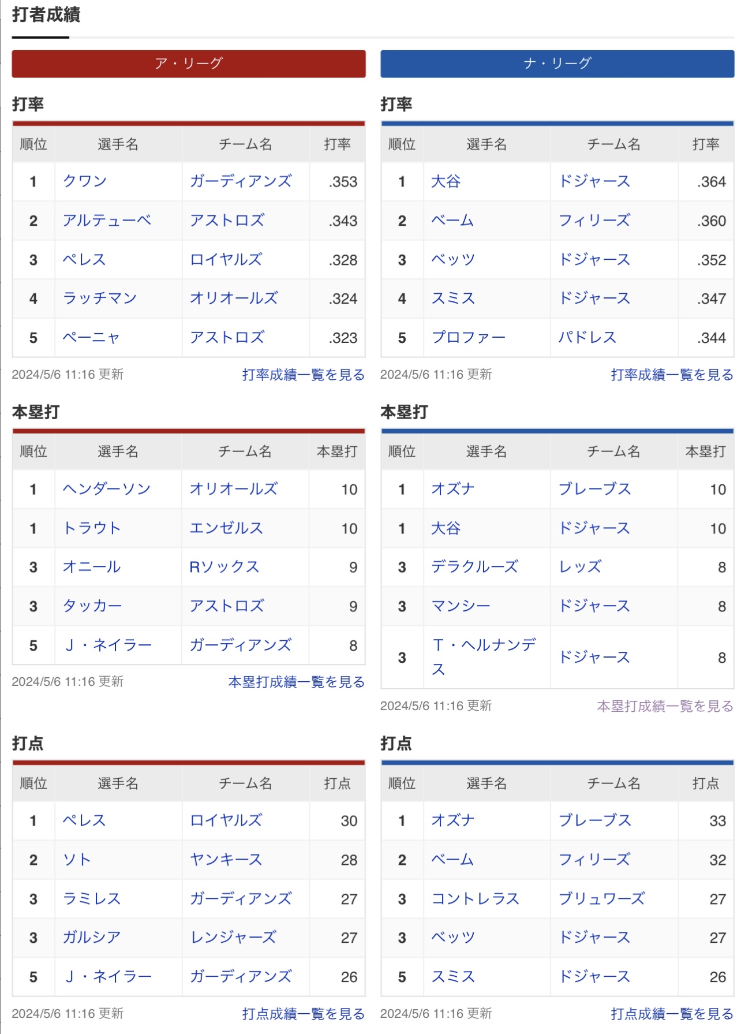Click player プロファー of パドレス

[468, 337]
